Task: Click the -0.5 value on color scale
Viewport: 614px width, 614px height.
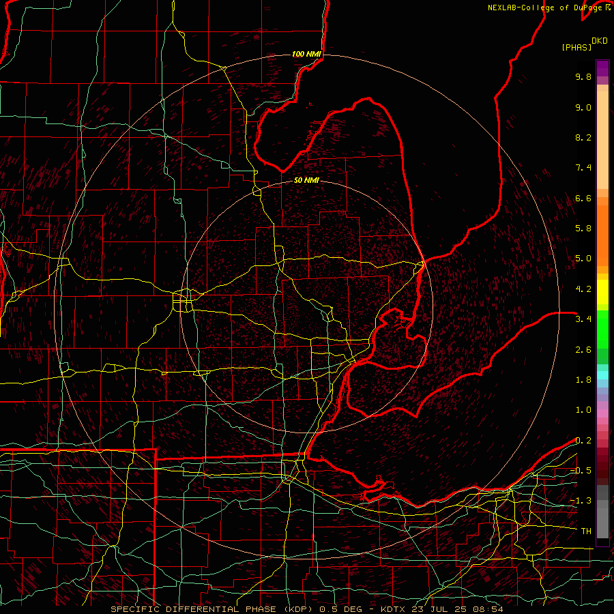Action: (581, 471)
